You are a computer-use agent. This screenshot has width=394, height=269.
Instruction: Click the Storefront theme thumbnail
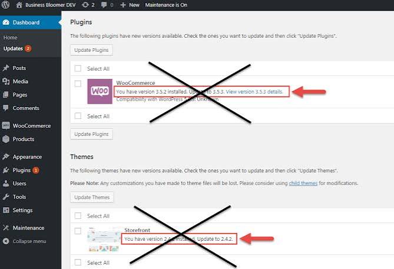(104, 239)
